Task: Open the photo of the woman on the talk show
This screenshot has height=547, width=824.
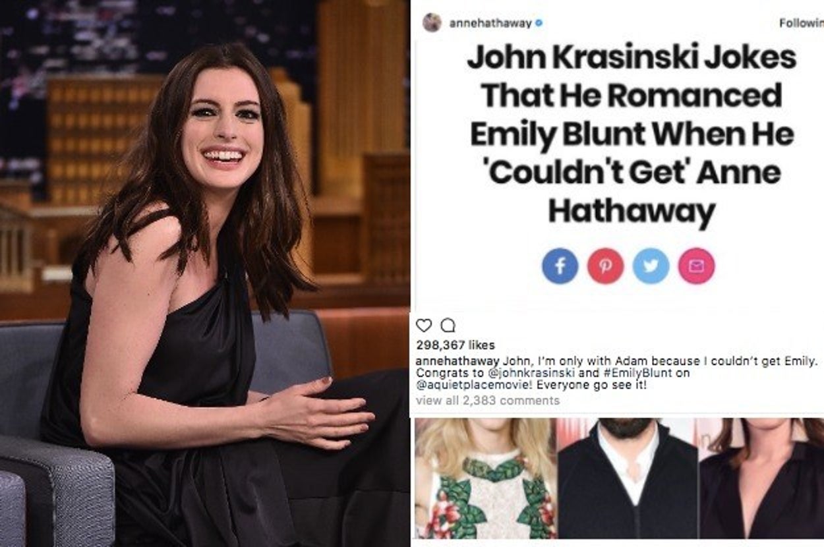Action: tap(204, 273)
